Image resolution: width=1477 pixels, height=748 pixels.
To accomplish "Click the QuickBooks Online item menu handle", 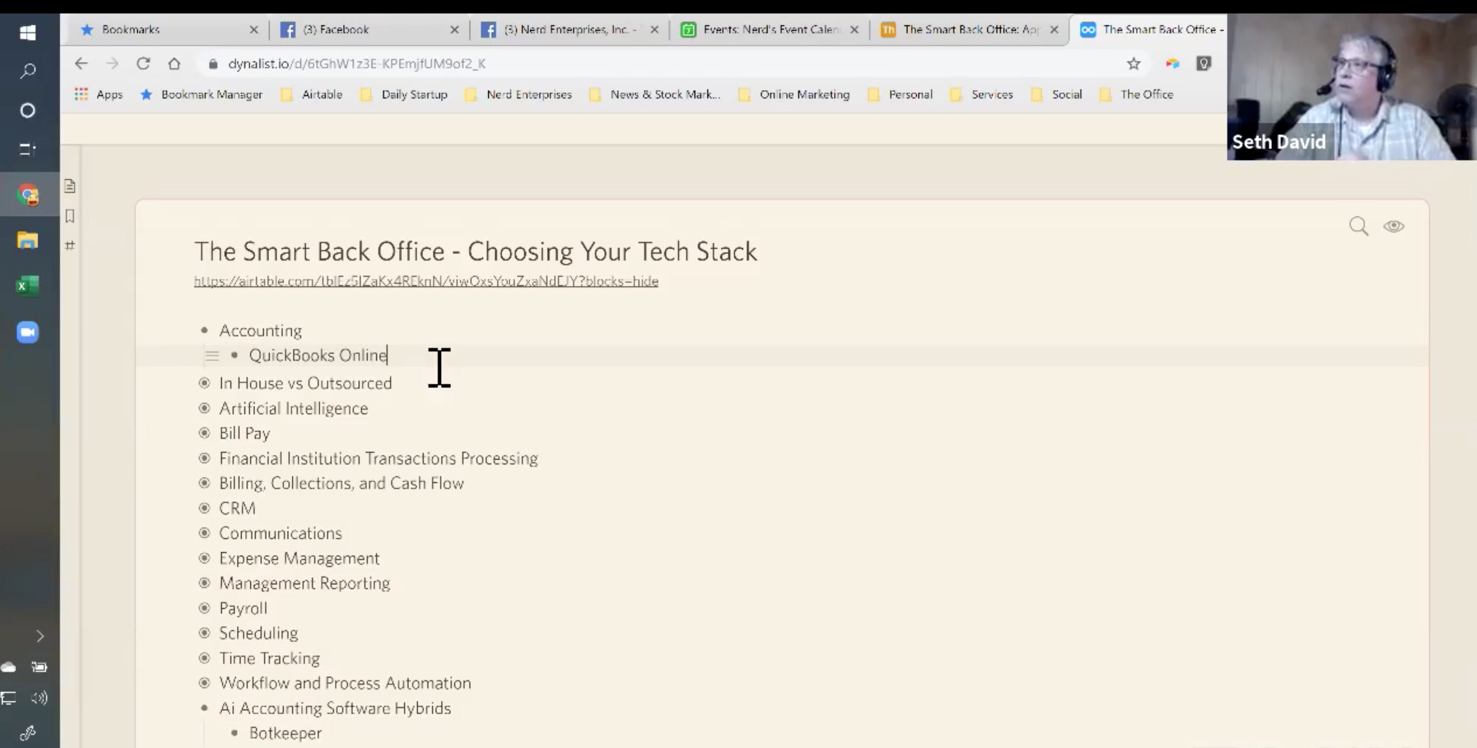I will [x=211, y=355].
